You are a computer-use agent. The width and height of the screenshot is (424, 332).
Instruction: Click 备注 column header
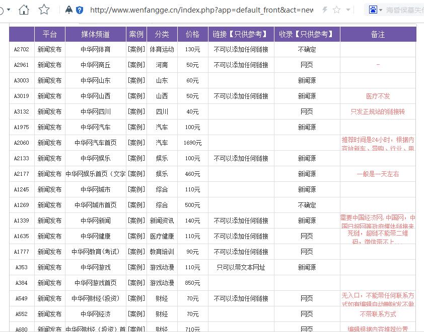click(x=378, y=34)
